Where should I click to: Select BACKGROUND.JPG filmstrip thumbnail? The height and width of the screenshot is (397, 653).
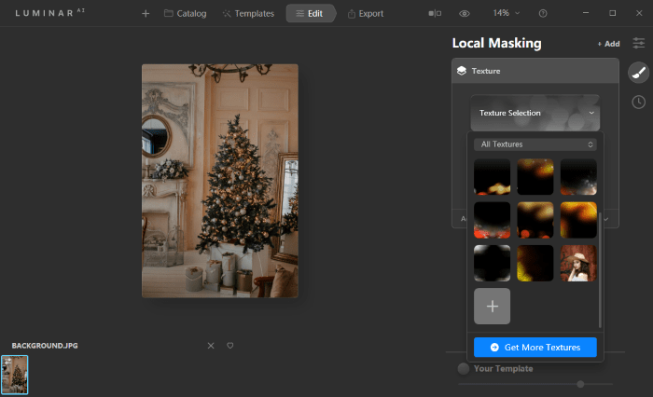(15, 375)
